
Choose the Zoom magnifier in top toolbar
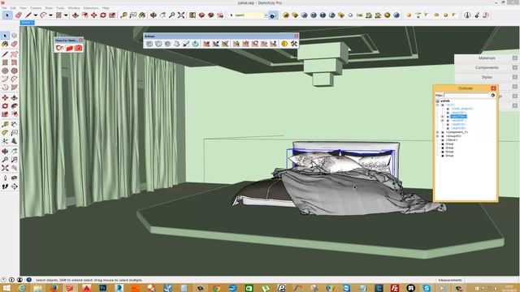(x=171, y=15)
